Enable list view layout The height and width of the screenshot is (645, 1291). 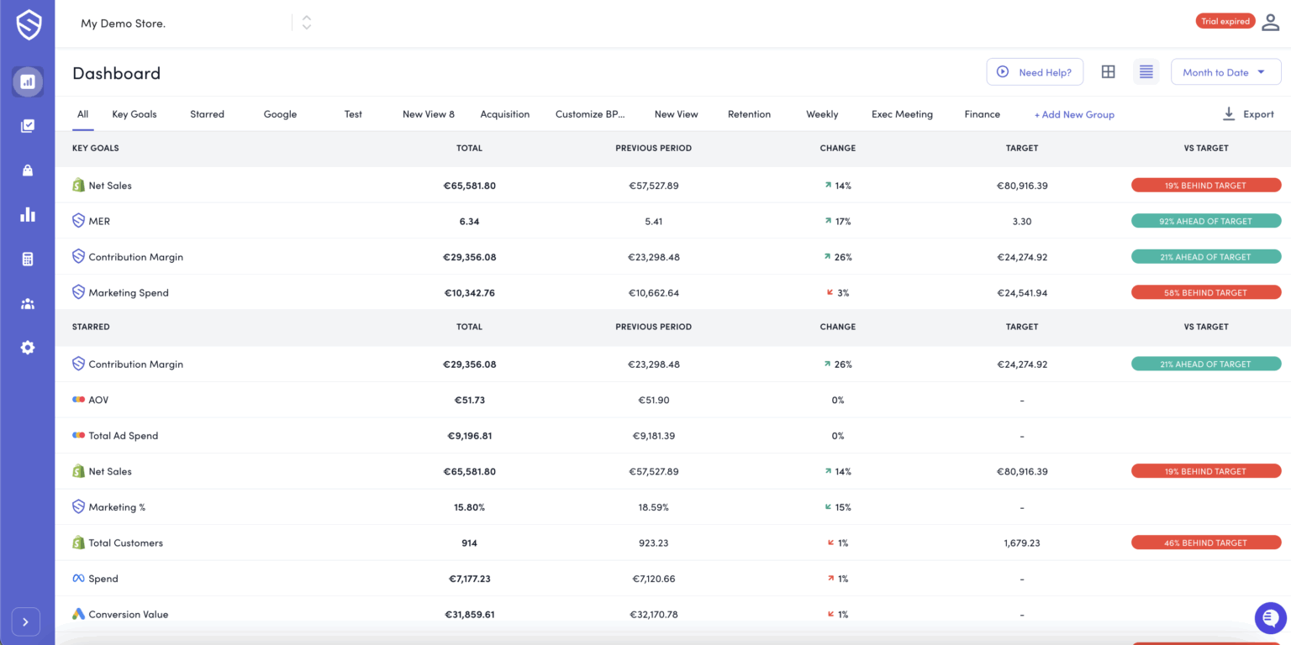point(1145,71)
